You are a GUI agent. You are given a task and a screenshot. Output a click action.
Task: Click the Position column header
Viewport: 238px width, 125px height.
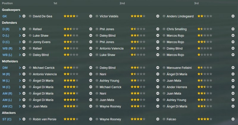(x=7, y=3)
